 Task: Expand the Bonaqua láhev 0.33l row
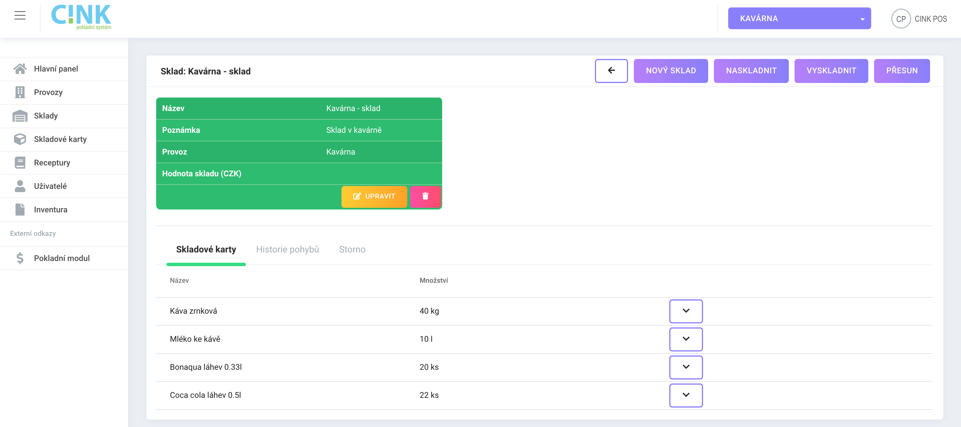[686, 367]
